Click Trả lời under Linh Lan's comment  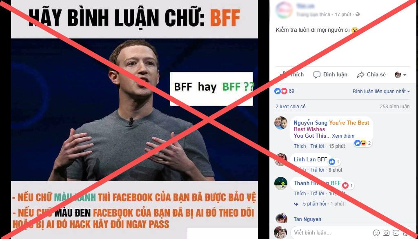317,170
